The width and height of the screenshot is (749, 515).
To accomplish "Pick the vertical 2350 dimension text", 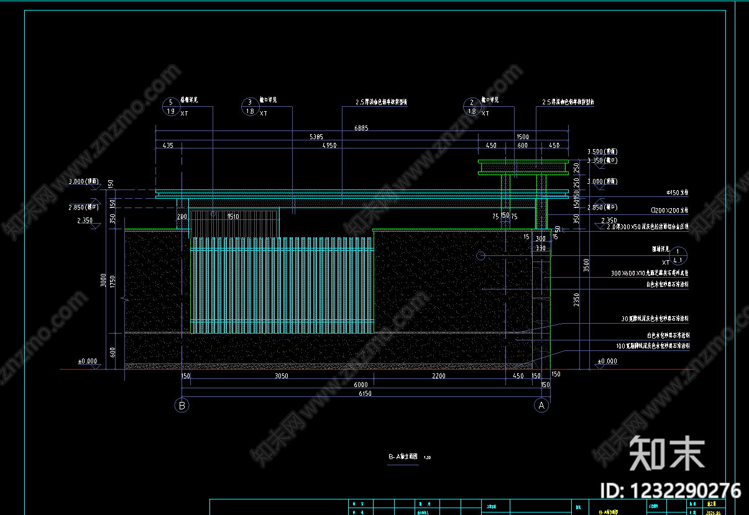I will (576, 299).
